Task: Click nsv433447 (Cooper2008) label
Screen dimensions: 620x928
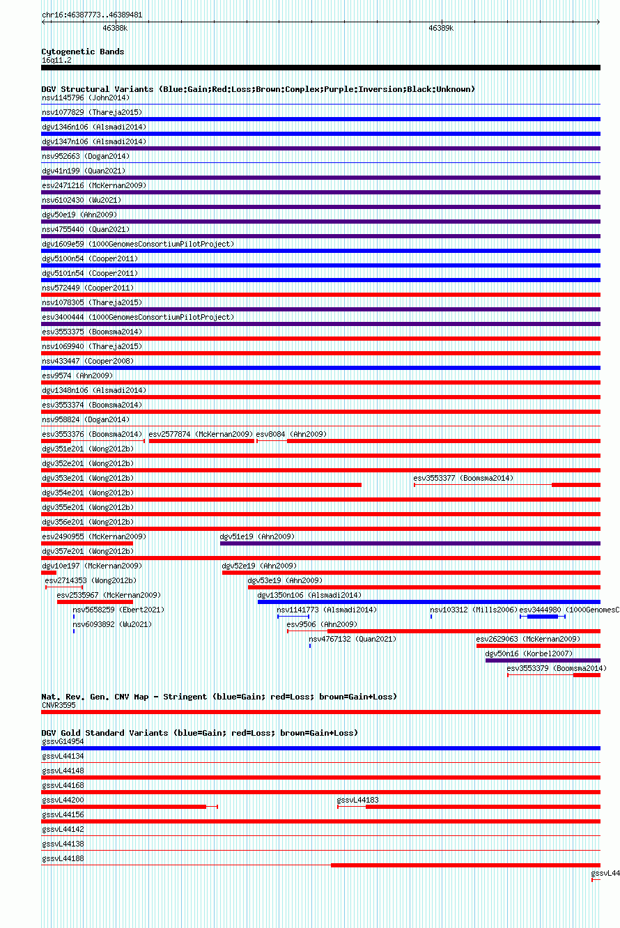Action: pyautogui.click(x=87, y=361)
